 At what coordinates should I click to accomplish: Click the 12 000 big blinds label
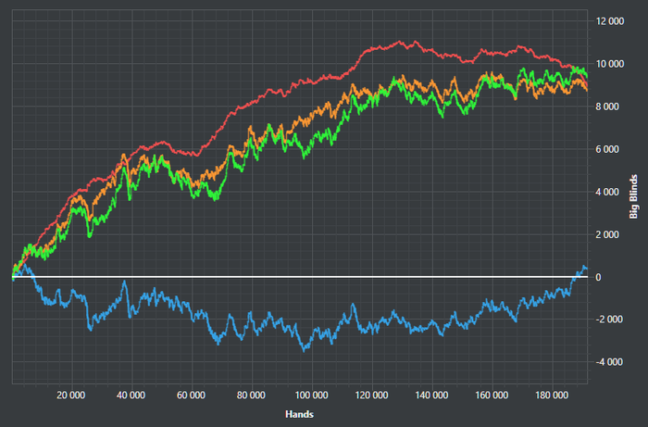click(x=610, y=21)
